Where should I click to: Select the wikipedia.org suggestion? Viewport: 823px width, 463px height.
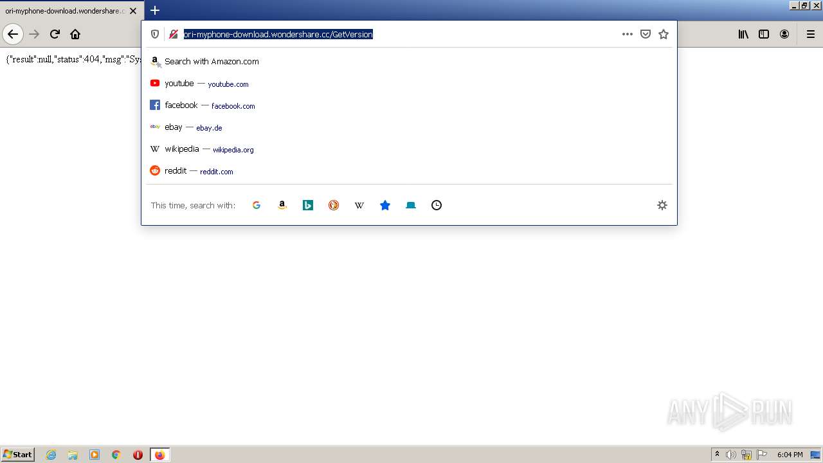click(x=409, y=149)
